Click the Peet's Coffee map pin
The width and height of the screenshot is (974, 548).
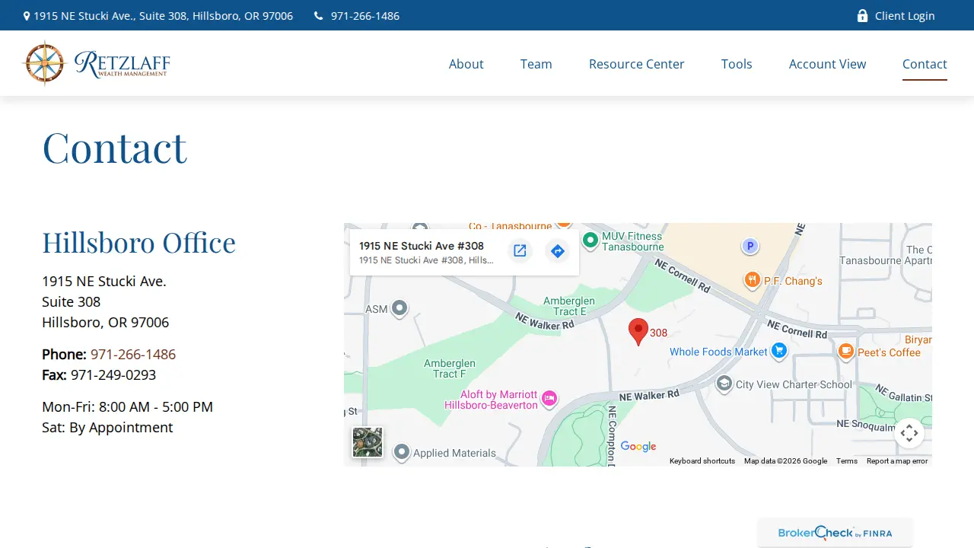pos(845,352)
